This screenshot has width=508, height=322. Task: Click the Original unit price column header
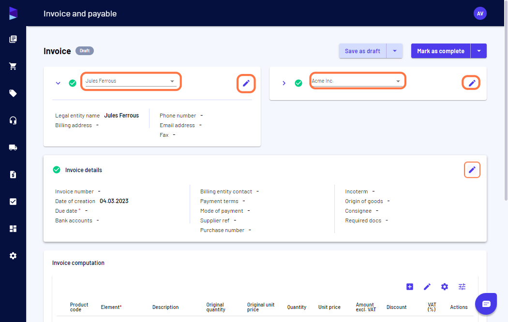260,307
